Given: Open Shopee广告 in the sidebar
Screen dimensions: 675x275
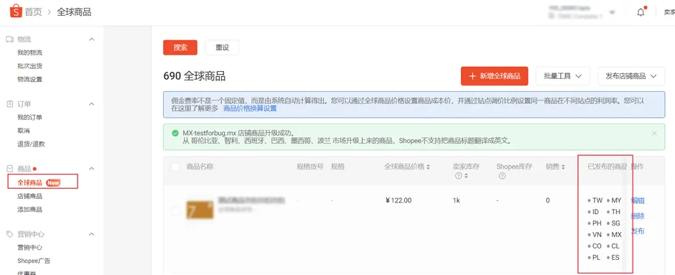Looking at the screenshot, I should 34,261.
